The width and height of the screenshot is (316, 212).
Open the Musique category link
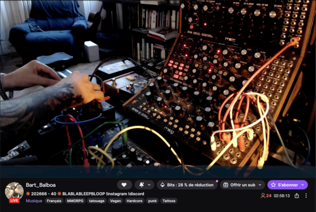point(34,201)
